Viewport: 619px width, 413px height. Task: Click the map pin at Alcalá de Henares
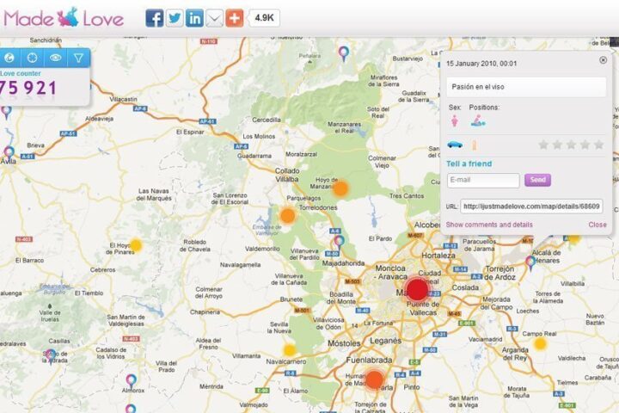tap(531, 262)
